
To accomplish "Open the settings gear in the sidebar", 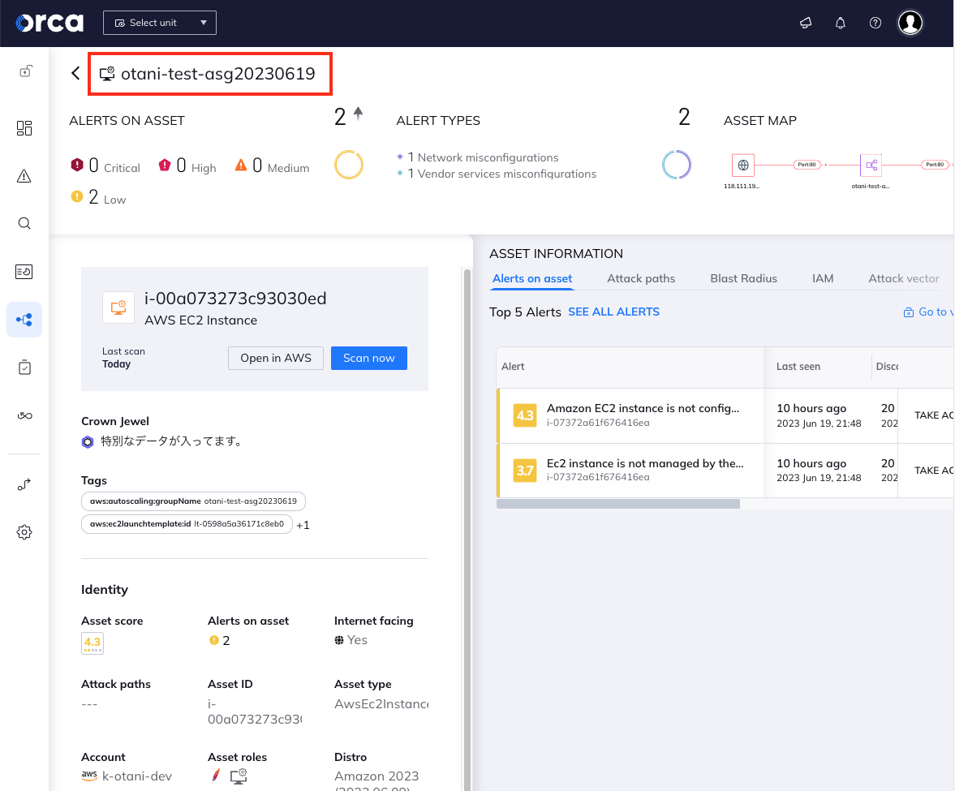I will pos(24,532).
